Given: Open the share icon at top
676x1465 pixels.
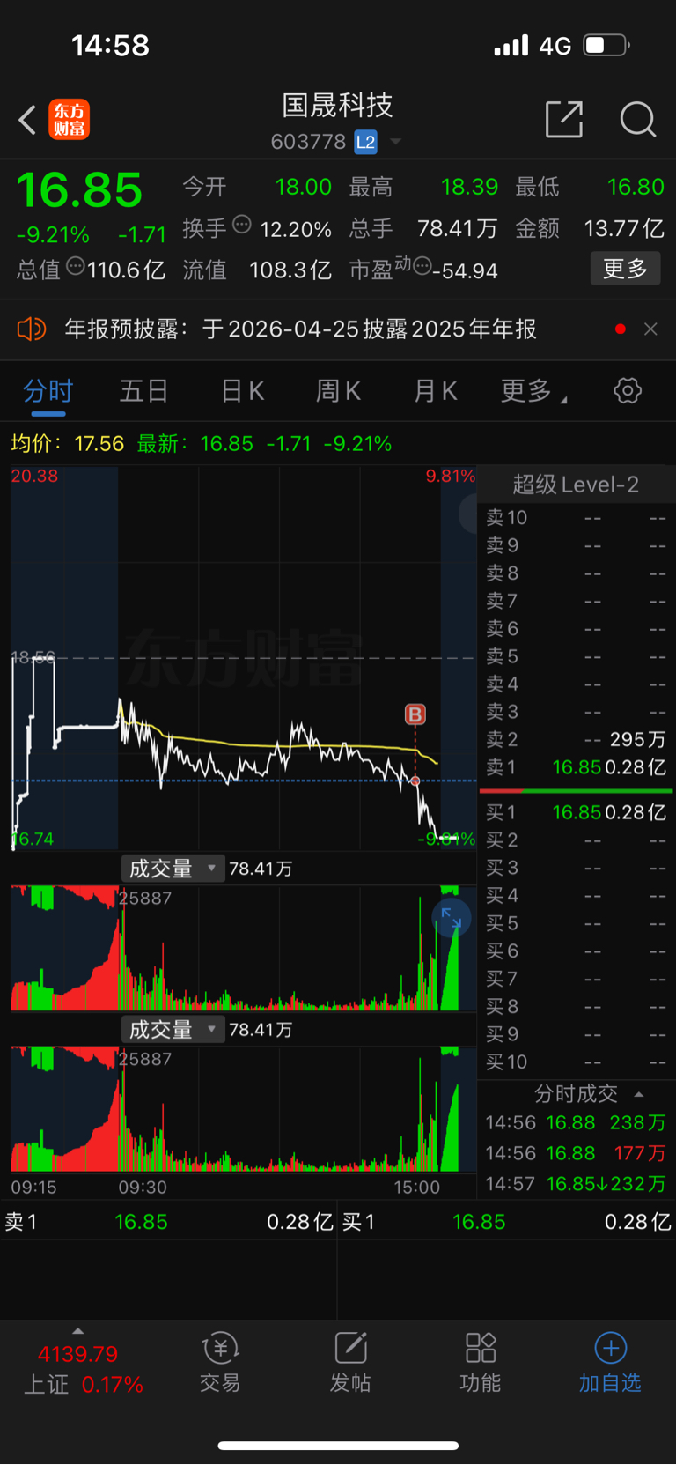Looking at the screenshot, I should (564, 119).
